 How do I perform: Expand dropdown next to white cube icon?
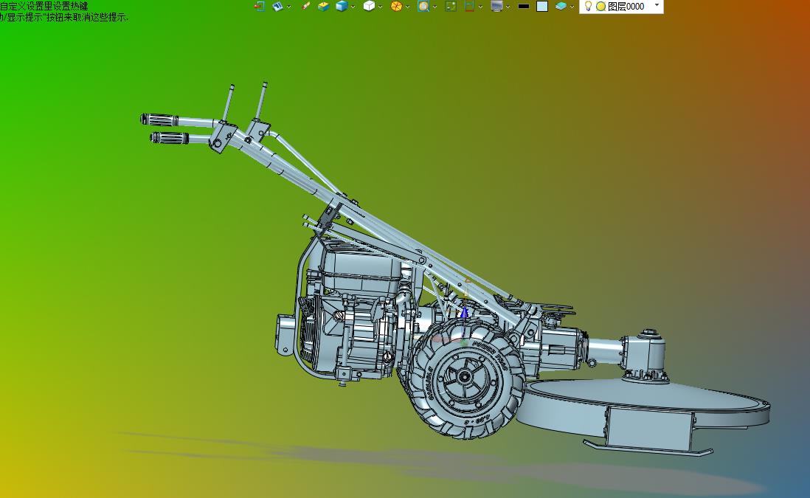point(380,7)
